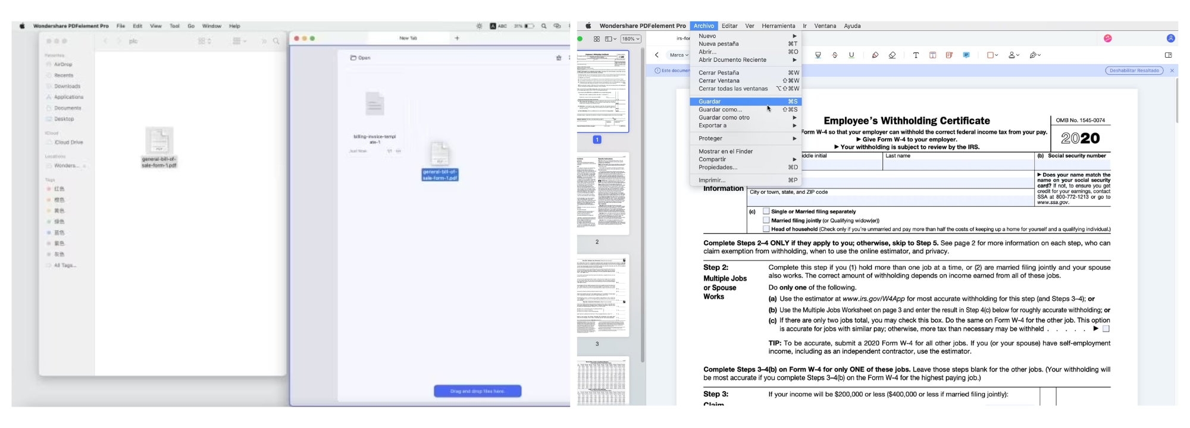Open the thumbnail grid view icon
This screenshot has height=428, width=1190.
597,39
